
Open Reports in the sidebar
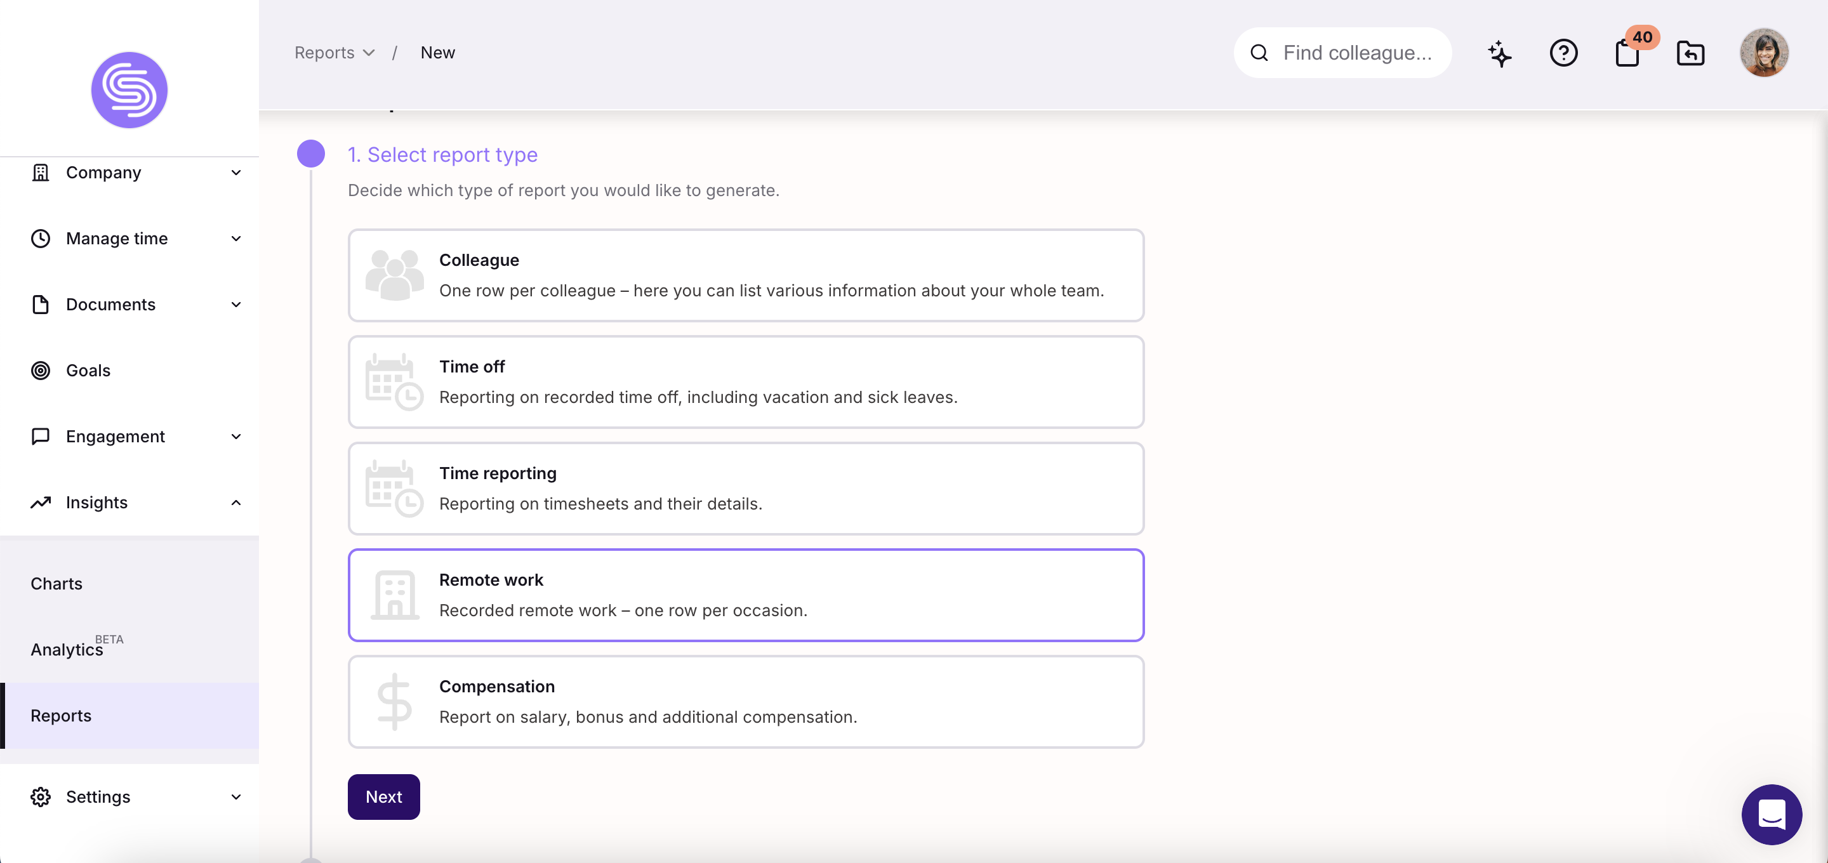click(129, 715)
